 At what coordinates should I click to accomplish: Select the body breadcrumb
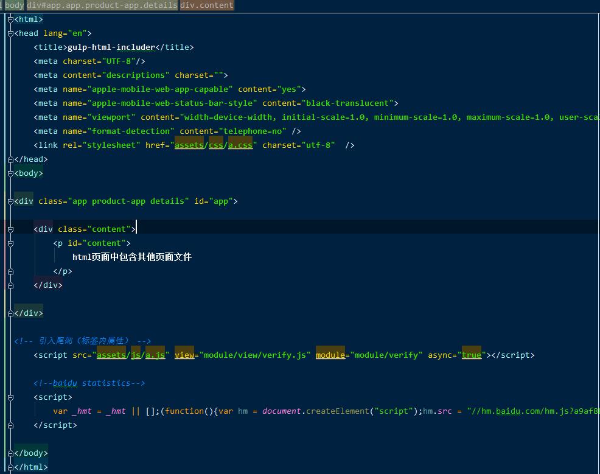14,5
